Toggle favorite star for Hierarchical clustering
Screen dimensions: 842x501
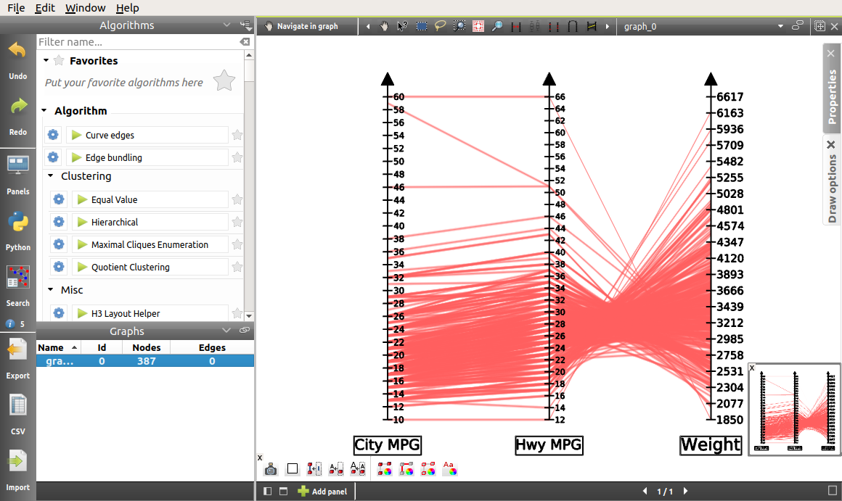(x=237, y=222)
